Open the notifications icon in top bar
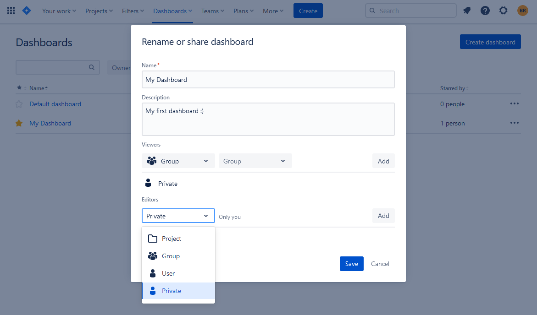Image resolution: width=537 pixels, height=315 pixels. point(467,11)
